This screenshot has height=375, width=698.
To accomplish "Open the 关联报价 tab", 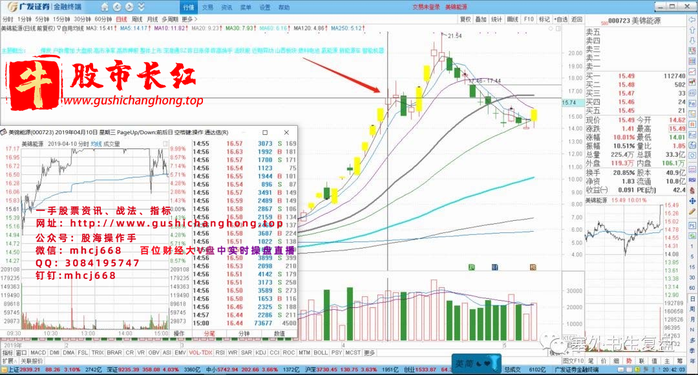I will coord(32,361).
